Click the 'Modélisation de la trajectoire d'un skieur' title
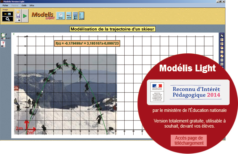238x154 pixels. tap(112, 29)
